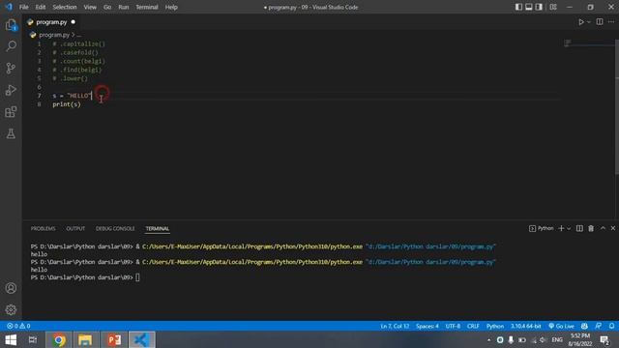The image size is (619, 348).
Task: Switch to the OUTPUT panel tab
Action: point(75,228)
